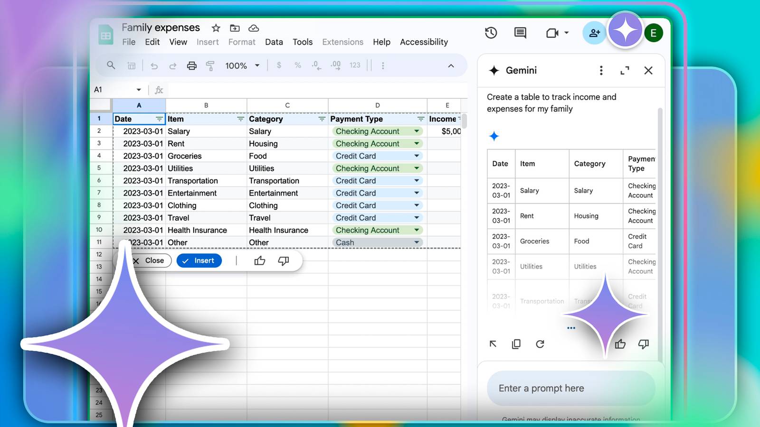
Task: Collapse the toolbar with the chevron
Action: (x=450, y=65)
